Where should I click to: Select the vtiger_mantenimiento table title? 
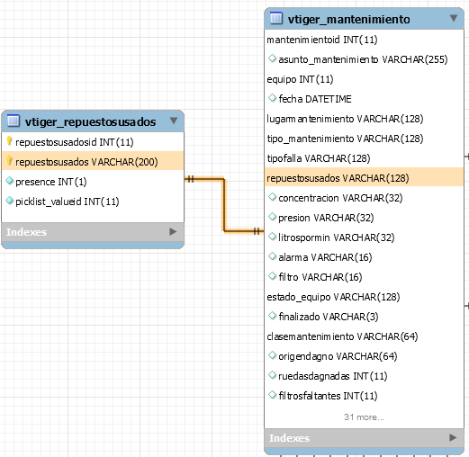[x=348, y=19]
